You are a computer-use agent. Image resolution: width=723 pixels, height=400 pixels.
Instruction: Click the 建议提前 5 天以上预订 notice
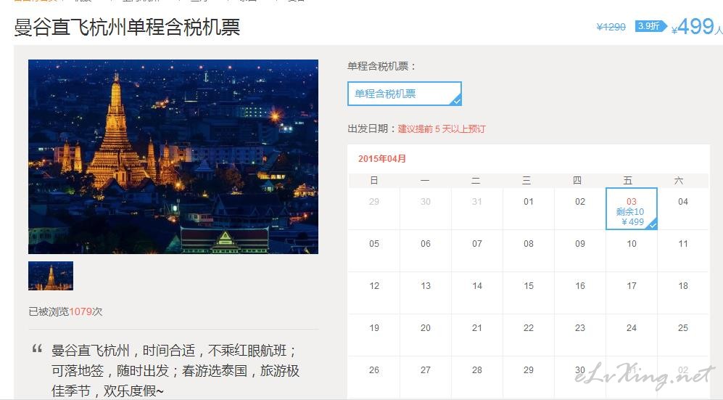pos(442,129)
